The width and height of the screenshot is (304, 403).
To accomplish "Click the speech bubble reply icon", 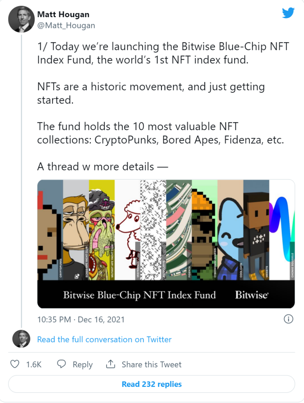I will click(61, 364).
